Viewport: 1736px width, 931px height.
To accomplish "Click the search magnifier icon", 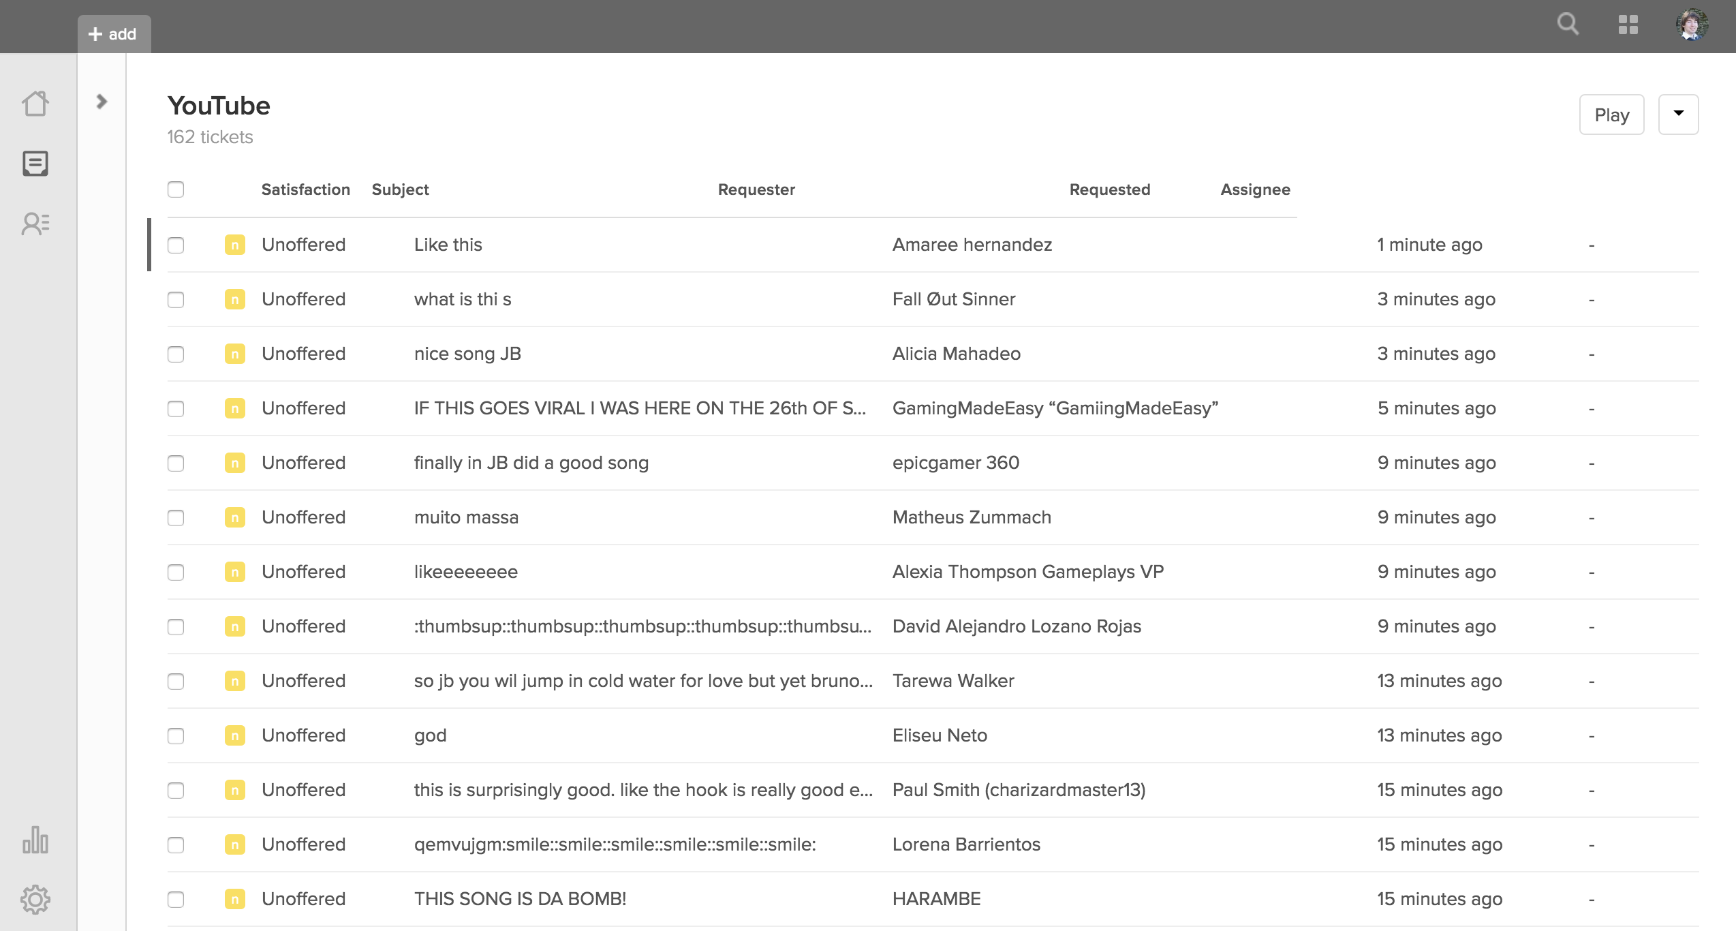I will point(1568,25).
